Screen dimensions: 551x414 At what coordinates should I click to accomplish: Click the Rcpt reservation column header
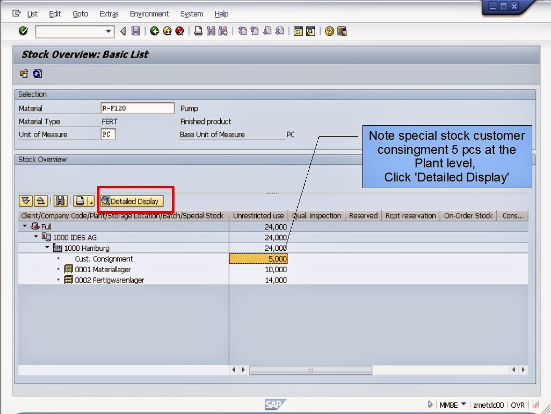[x=411, y=216]
